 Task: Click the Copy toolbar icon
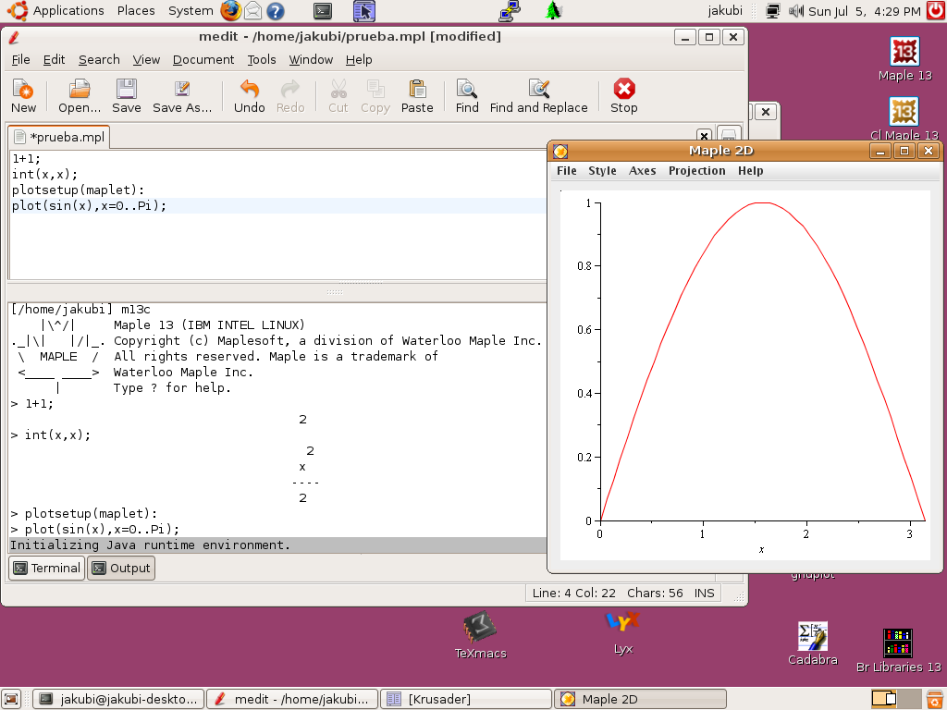coord(375,96)
